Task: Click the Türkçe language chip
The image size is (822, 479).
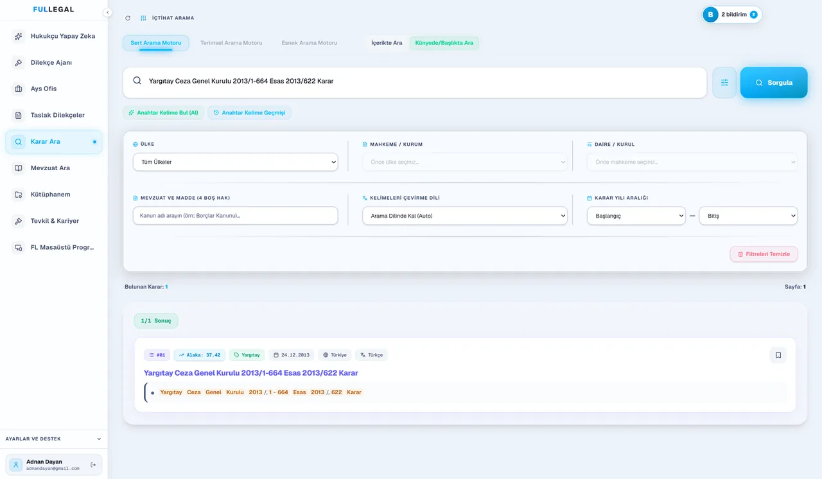Action: coord(371,355)
